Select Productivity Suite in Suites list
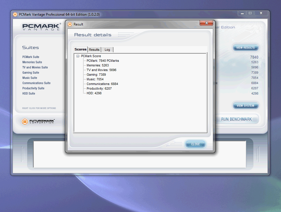This screenshot has height=212, width=281. (x=33, y=88)
